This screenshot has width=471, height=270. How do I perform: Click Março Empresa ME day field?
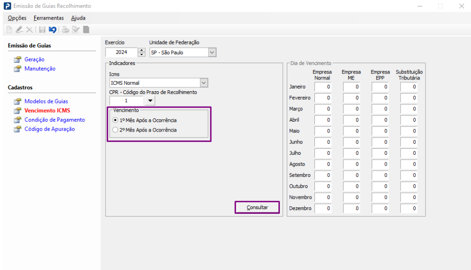coord(351,109)
